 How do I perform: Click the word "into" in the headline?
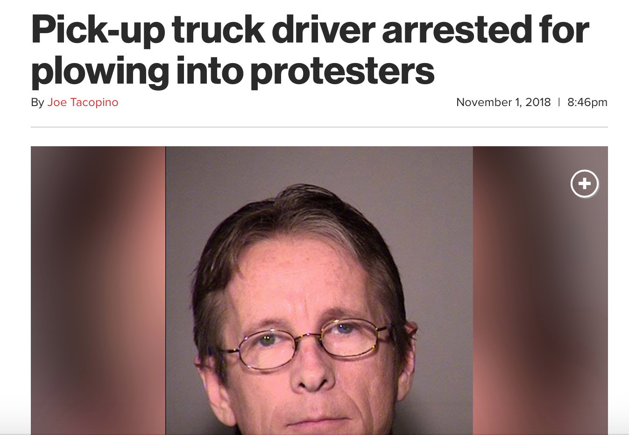tap(210, 71)
